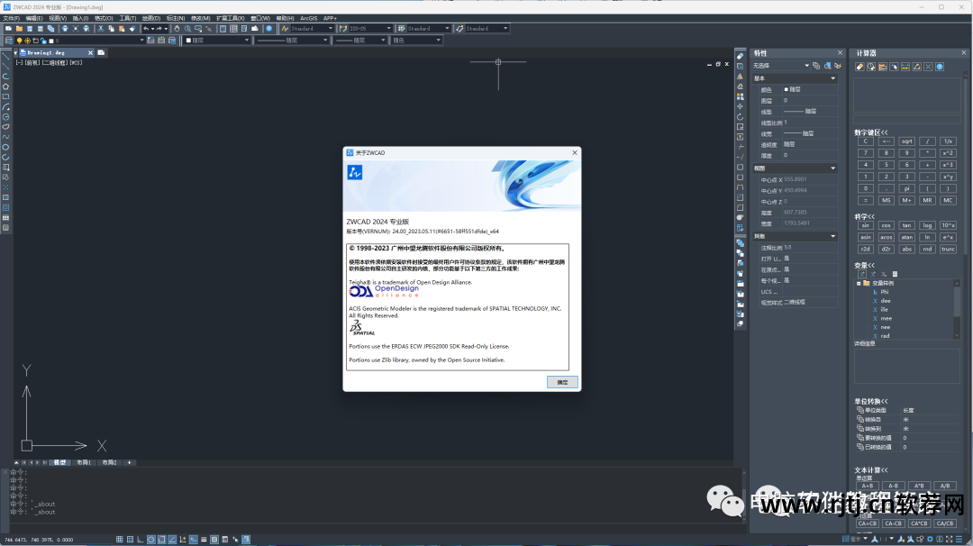Collapse the 视图 section in properties
973x546 pixels.
[832, 168]
